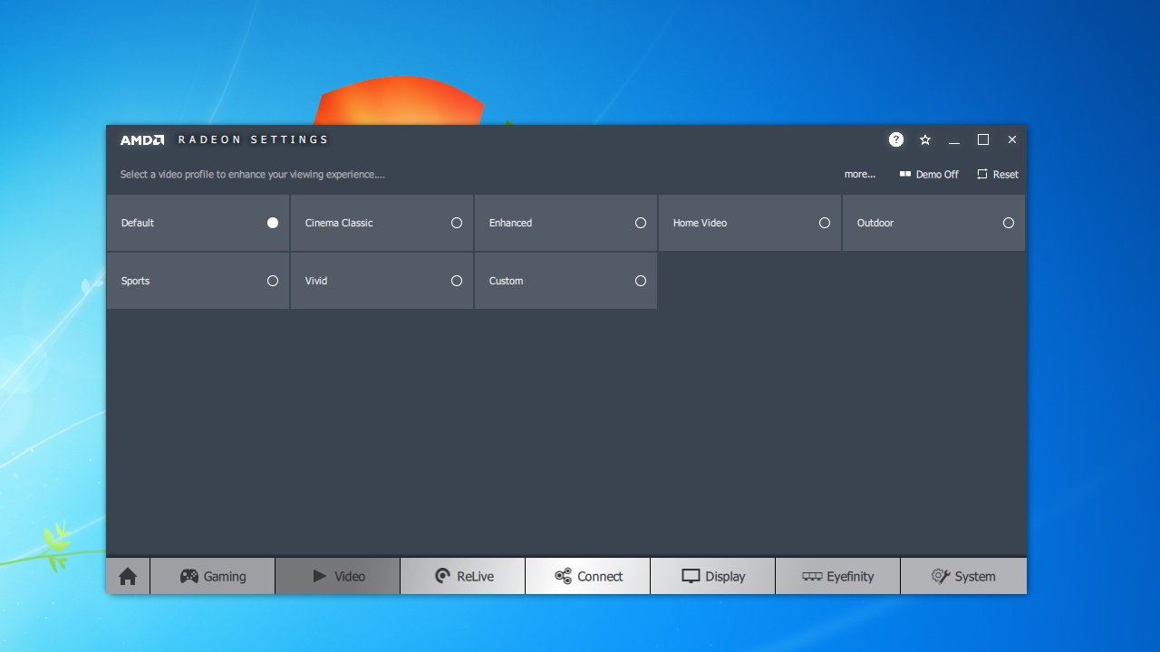Choose the Enhanced video profile radio
Image resolution: width=1160 pixels, height=652 pixels.
coord(641,223)
